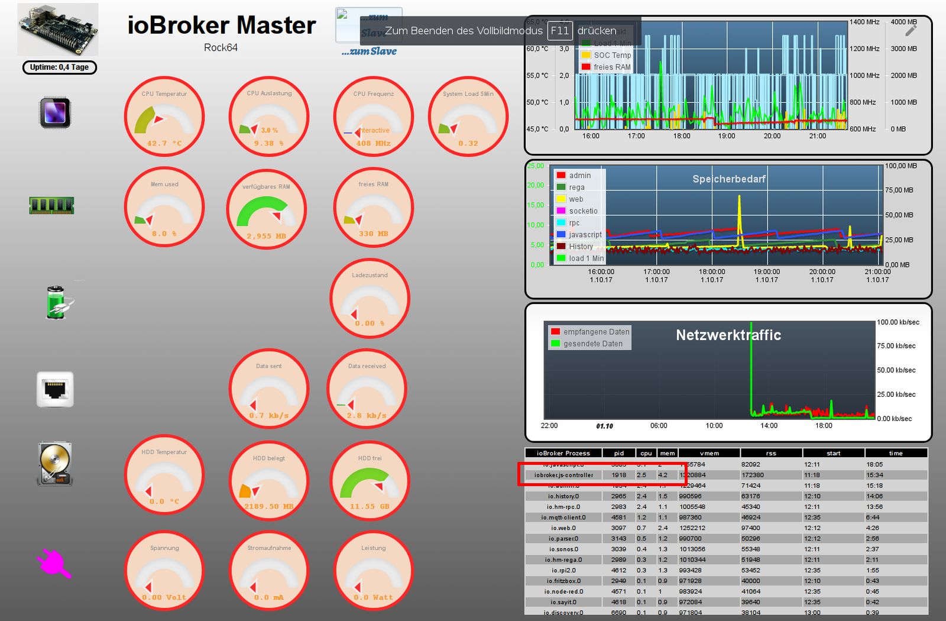Viewport: 946px width, 621px height.
Task: Select the io.fritzbox.0 process row
Action: pyautogui.click(x=726, y=581)
